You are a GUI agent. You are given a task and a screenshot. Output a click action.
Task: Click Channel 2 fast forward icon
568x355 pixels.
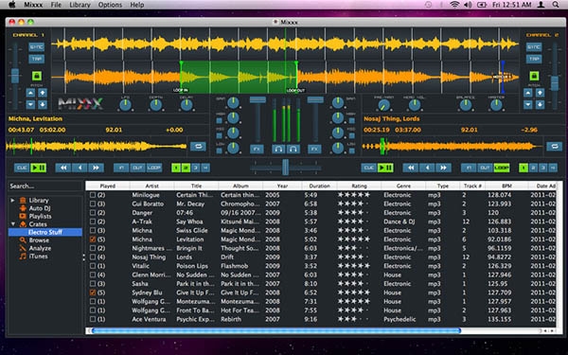[x=443, y=168]
